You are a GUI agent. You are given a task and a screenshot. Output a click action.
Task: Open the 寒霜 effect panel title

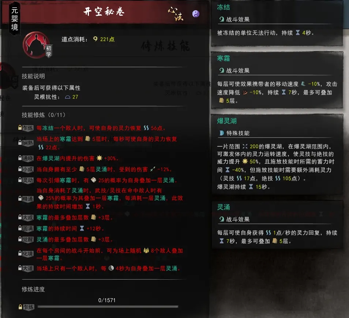point(223,58)
